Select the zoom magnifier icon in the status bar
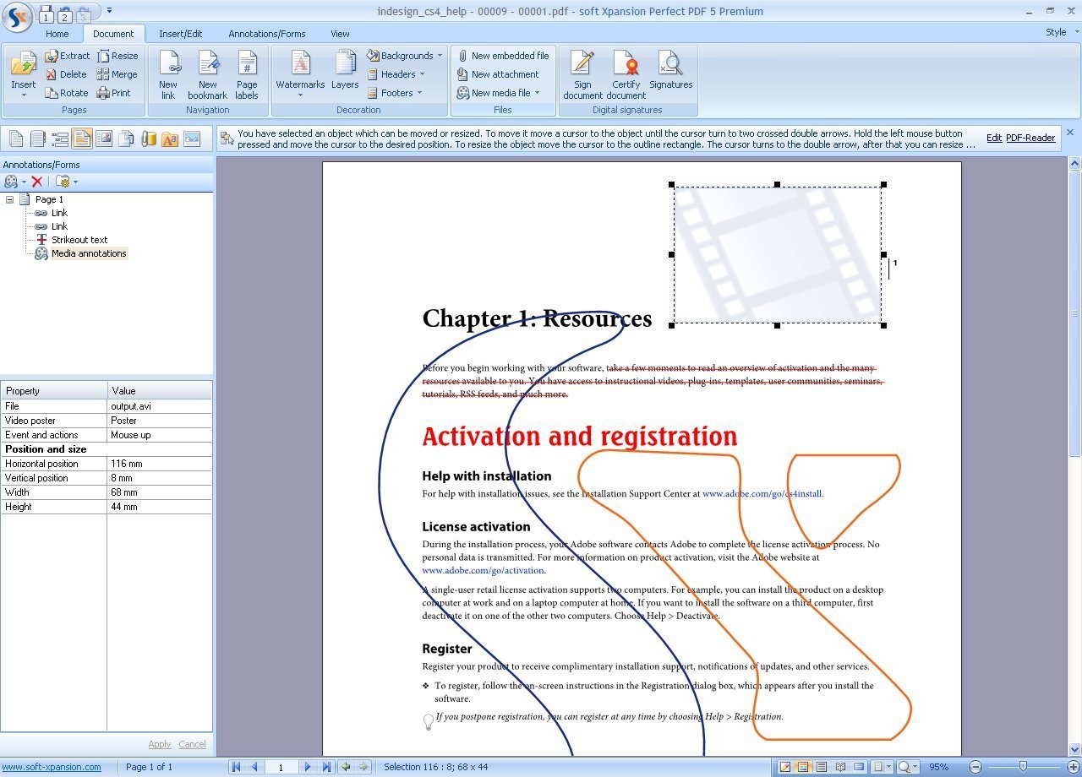The height and width of the screenshot is (777, 1082). pos(904,767)
